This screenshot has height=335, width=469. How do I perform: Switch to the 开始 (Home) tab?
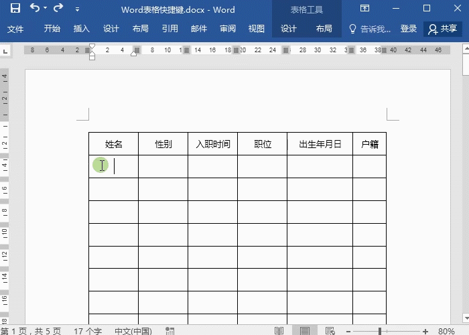point(52,29)
